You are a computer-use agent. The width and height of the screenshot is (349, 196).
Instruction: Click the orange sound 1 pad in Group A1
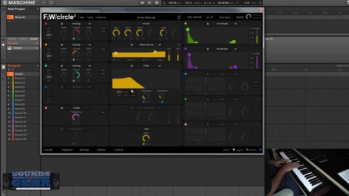pyautogui.click(x=10, y=74)
